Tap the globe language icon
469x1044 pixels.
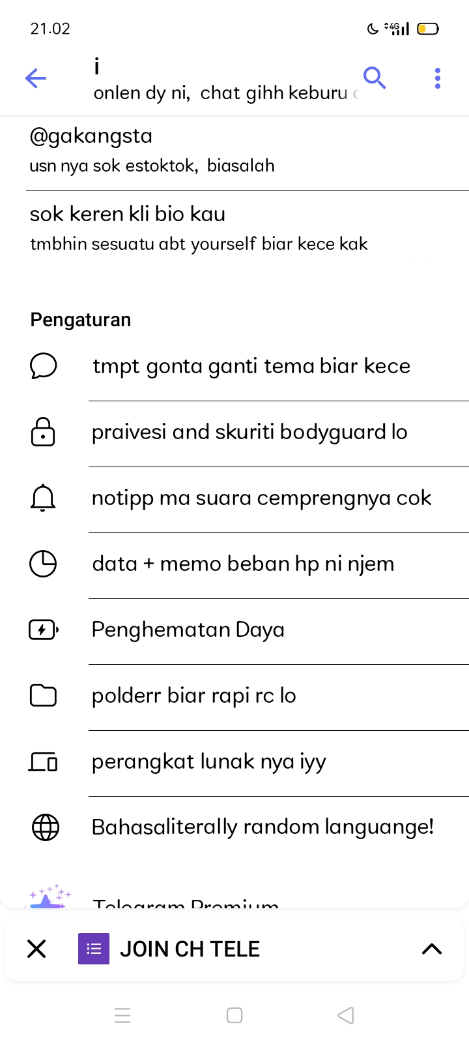[x=45, y=827]
